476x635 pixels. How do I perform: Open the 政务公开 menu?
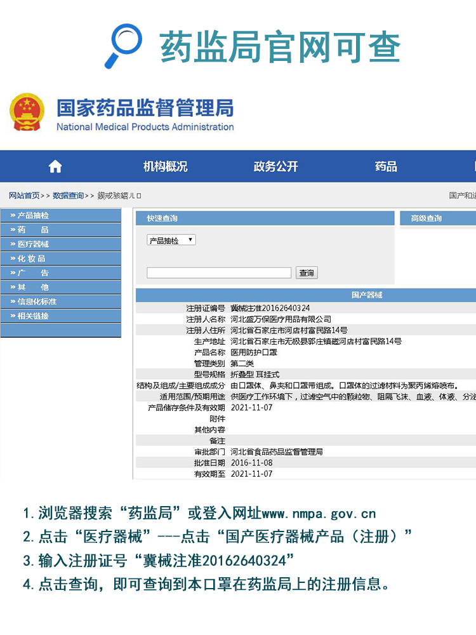(275, 166)
